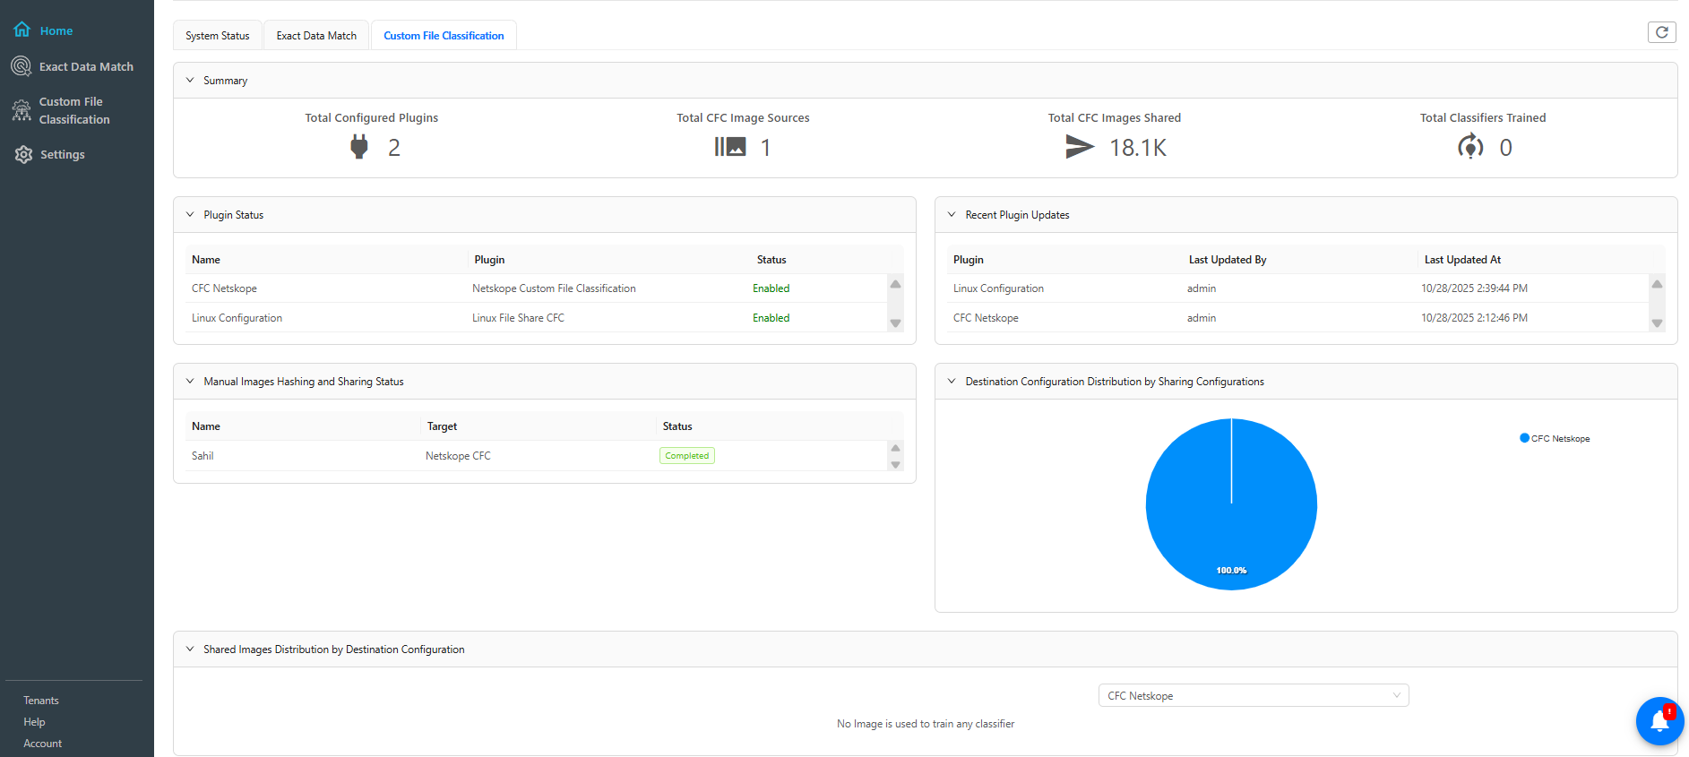Image resolution: width=1689 pixels, height=757 pixels.
Task: Click timestamp 10/28/2025 2:12:46 PM
Action: (x=1474, y=318)
